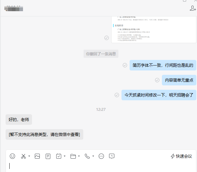Open the image send icon

point(37,156)
